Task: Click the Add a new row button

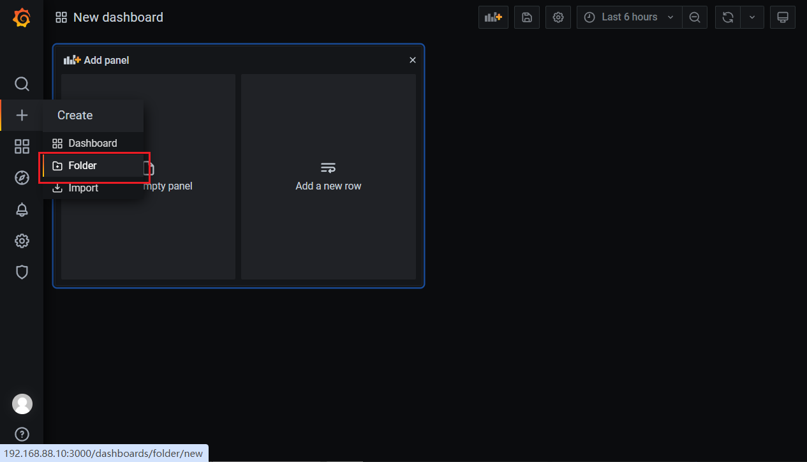Action: coord(328,177)
